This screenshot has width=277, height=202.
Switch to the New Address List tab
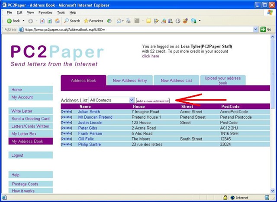pyautogui.click(x=176, y=80)
